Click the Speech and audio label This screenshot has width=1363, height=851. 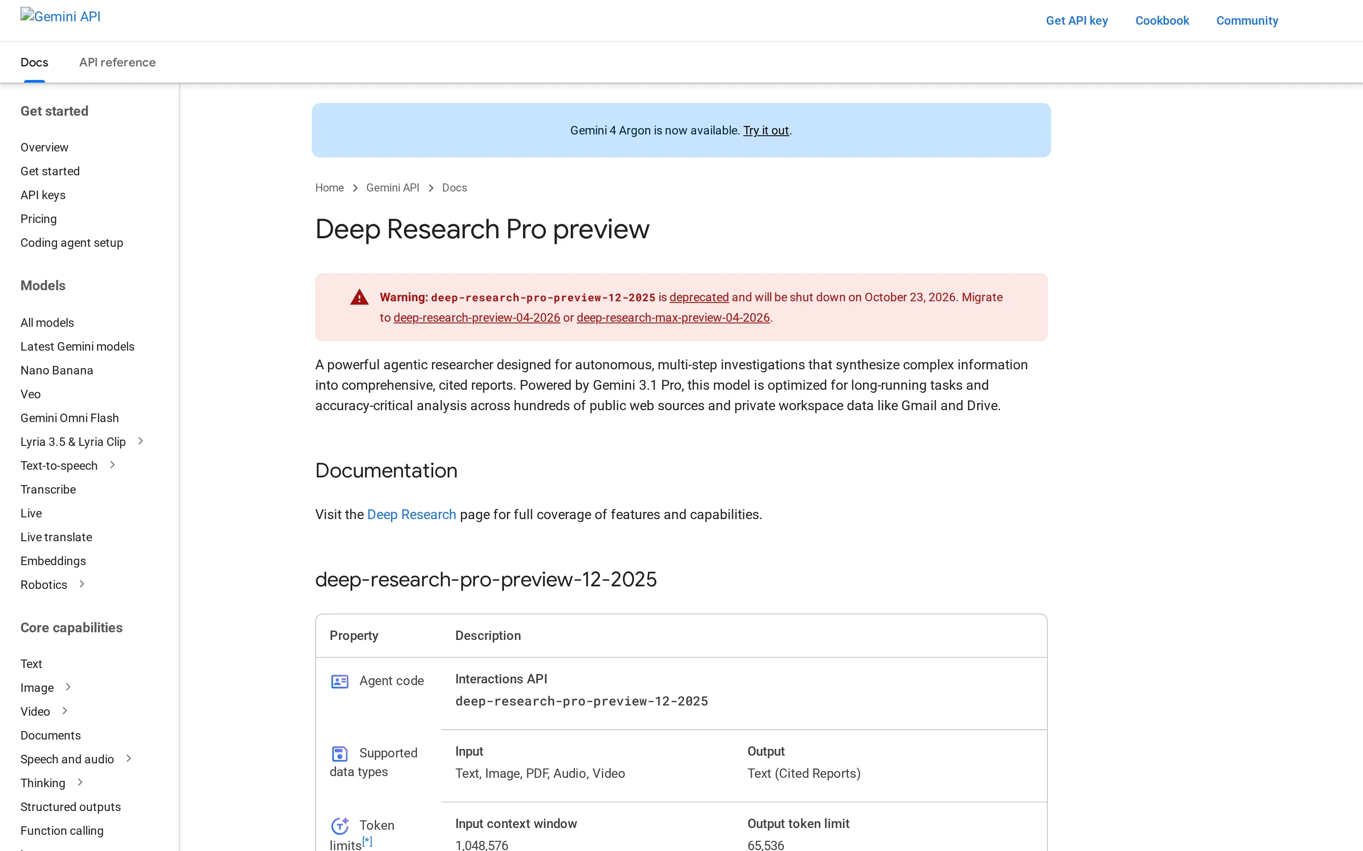click(67, 759)
